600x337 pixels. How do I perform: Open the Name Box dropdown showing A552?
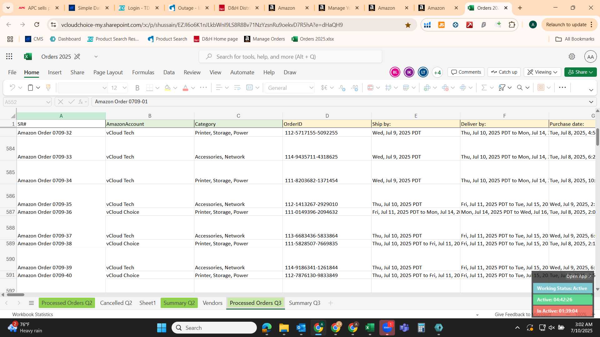(48, 102)
